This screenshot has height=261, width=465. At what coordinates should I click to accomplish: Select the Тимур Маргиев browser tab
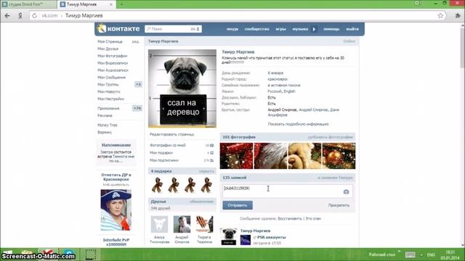point(86,4)
